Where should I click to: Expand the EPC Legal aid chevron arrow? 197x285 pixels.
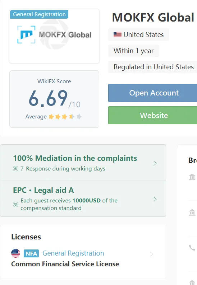pyautogui.click(x=155, y=199)
